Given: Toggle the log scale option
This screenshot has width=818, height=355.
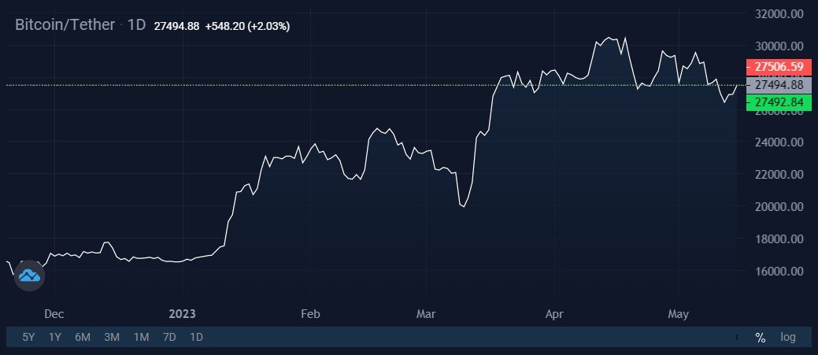Looking at the screenshot, I should pos(788,337).
